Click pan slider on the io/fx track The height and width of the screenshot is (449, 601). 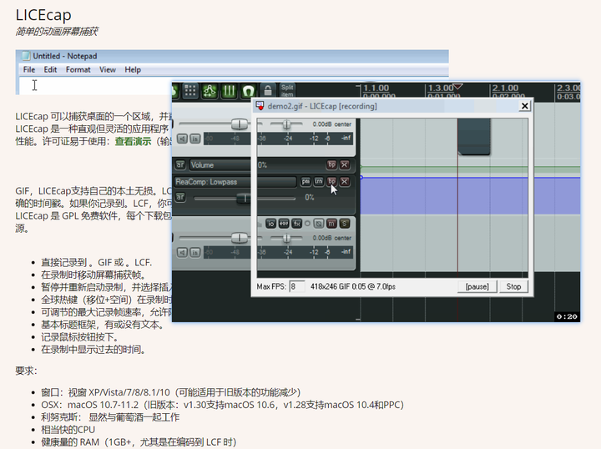(x=286, y=238)
